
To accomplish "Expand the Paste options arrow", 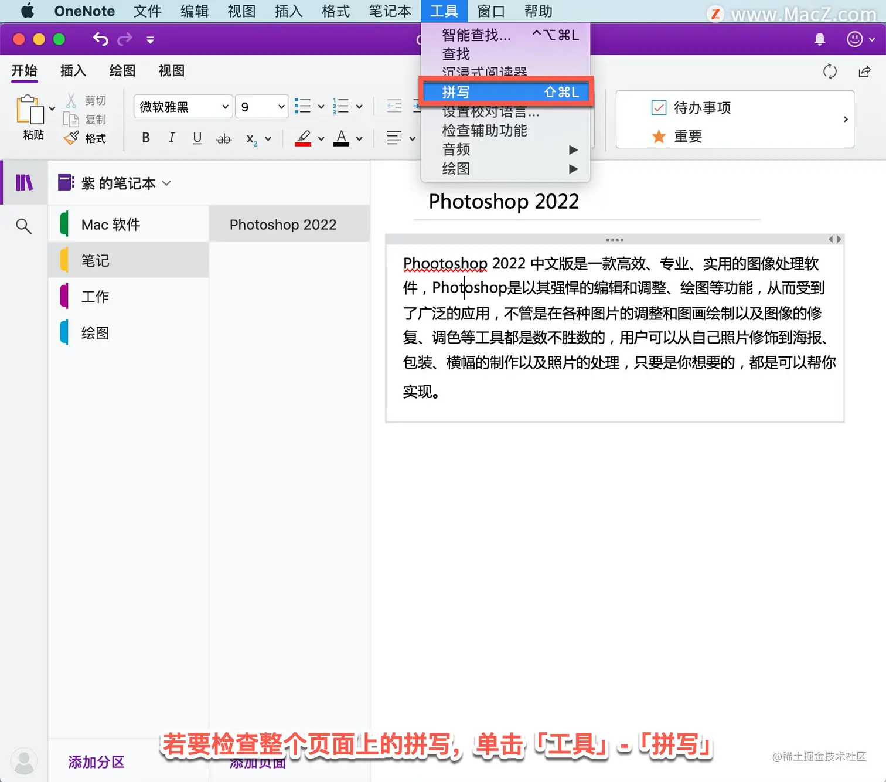I will tap(52, 108).
